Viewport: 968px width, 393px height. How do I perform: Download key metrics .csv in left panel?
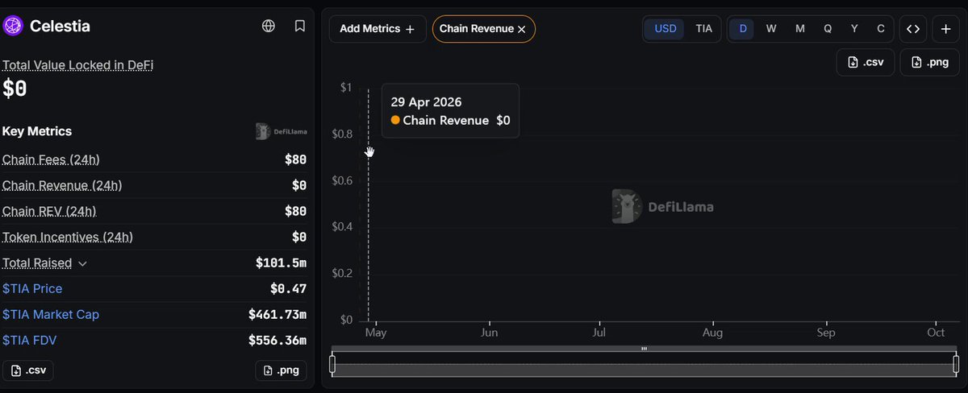(x=27, y=370)
